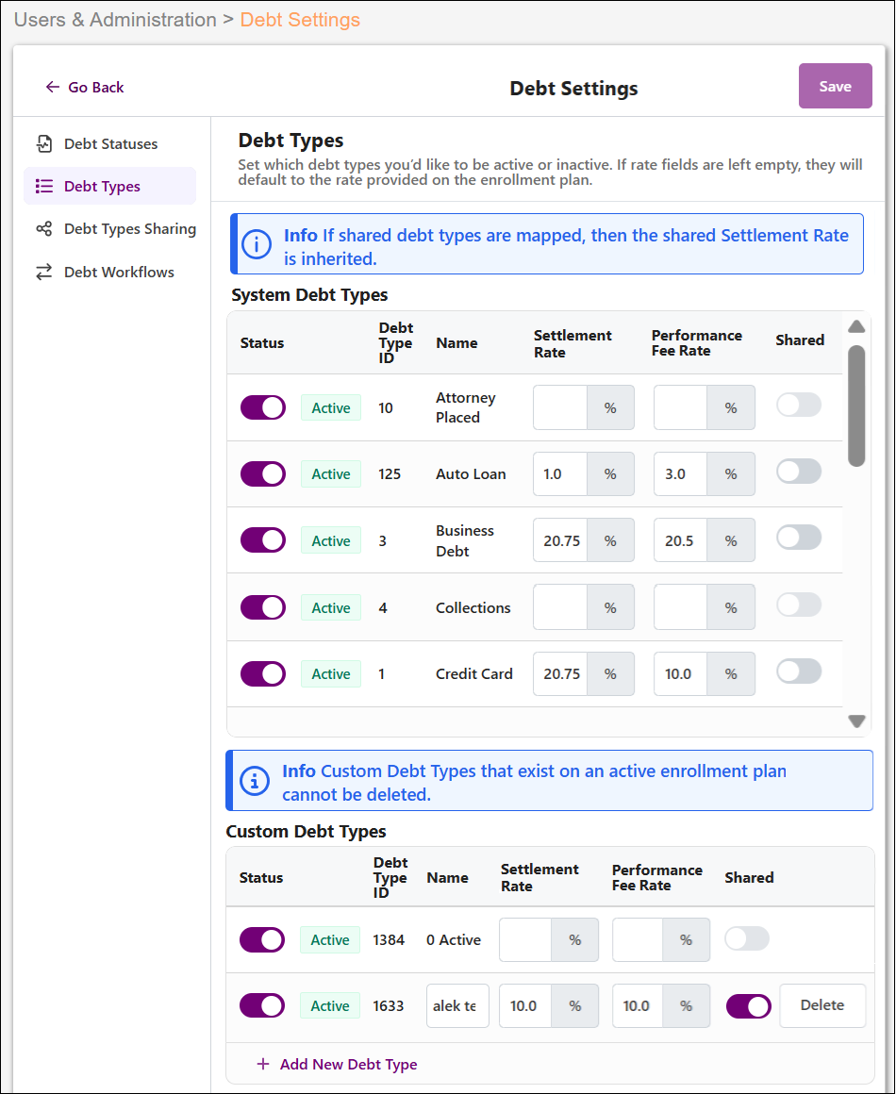This screenshot has height=1094, width=896.
Task: Enable Shared toggle for Business Debt
Action: click(x=799, y=538)
